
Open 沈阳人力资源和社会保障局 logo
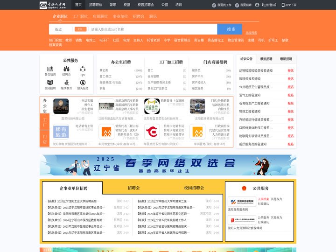242,220
